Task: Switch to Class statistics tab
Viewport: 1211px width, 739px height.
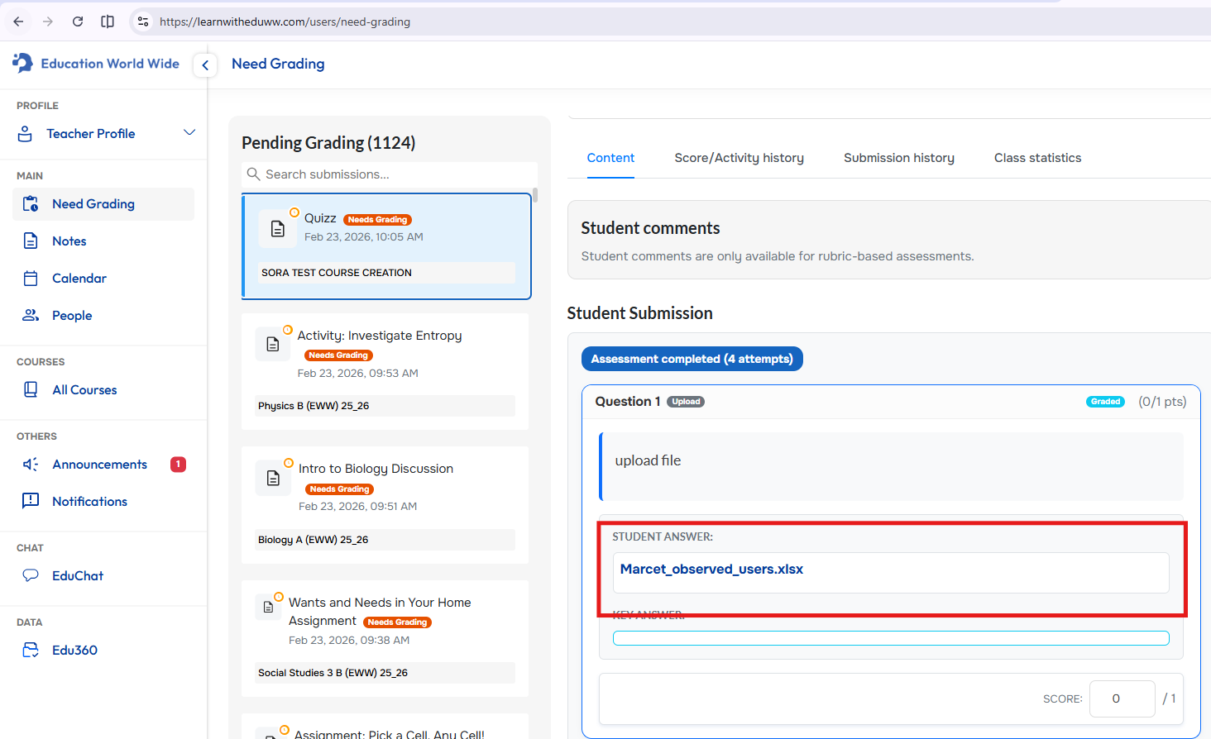Action: click(1037, 158)
